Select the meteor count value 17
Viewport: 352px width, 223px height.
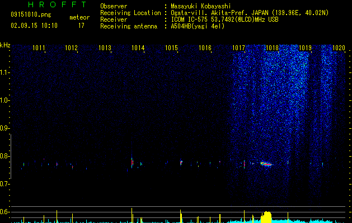click(81, 26)
